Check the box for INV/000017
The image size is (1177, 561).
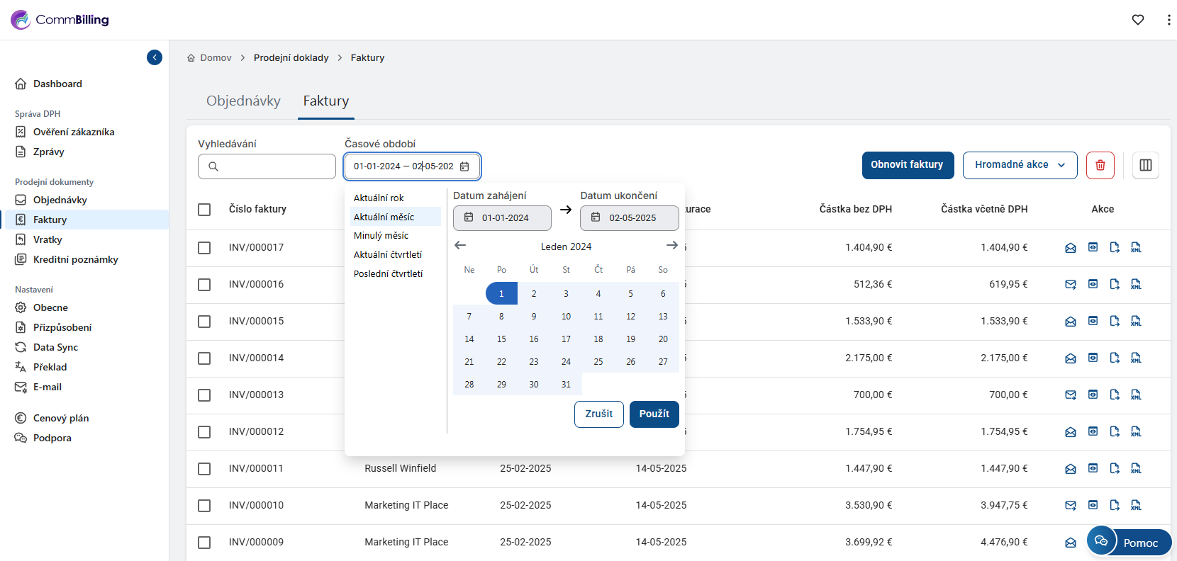(x=204, y=248)
